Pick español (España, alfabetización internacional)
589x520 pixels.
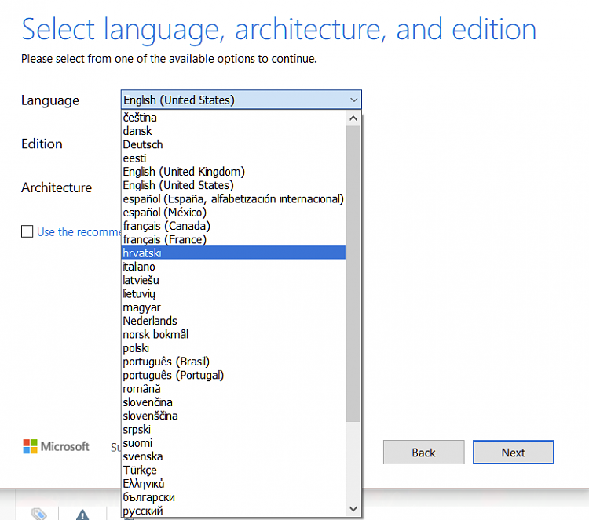click(x=234, y=199)
